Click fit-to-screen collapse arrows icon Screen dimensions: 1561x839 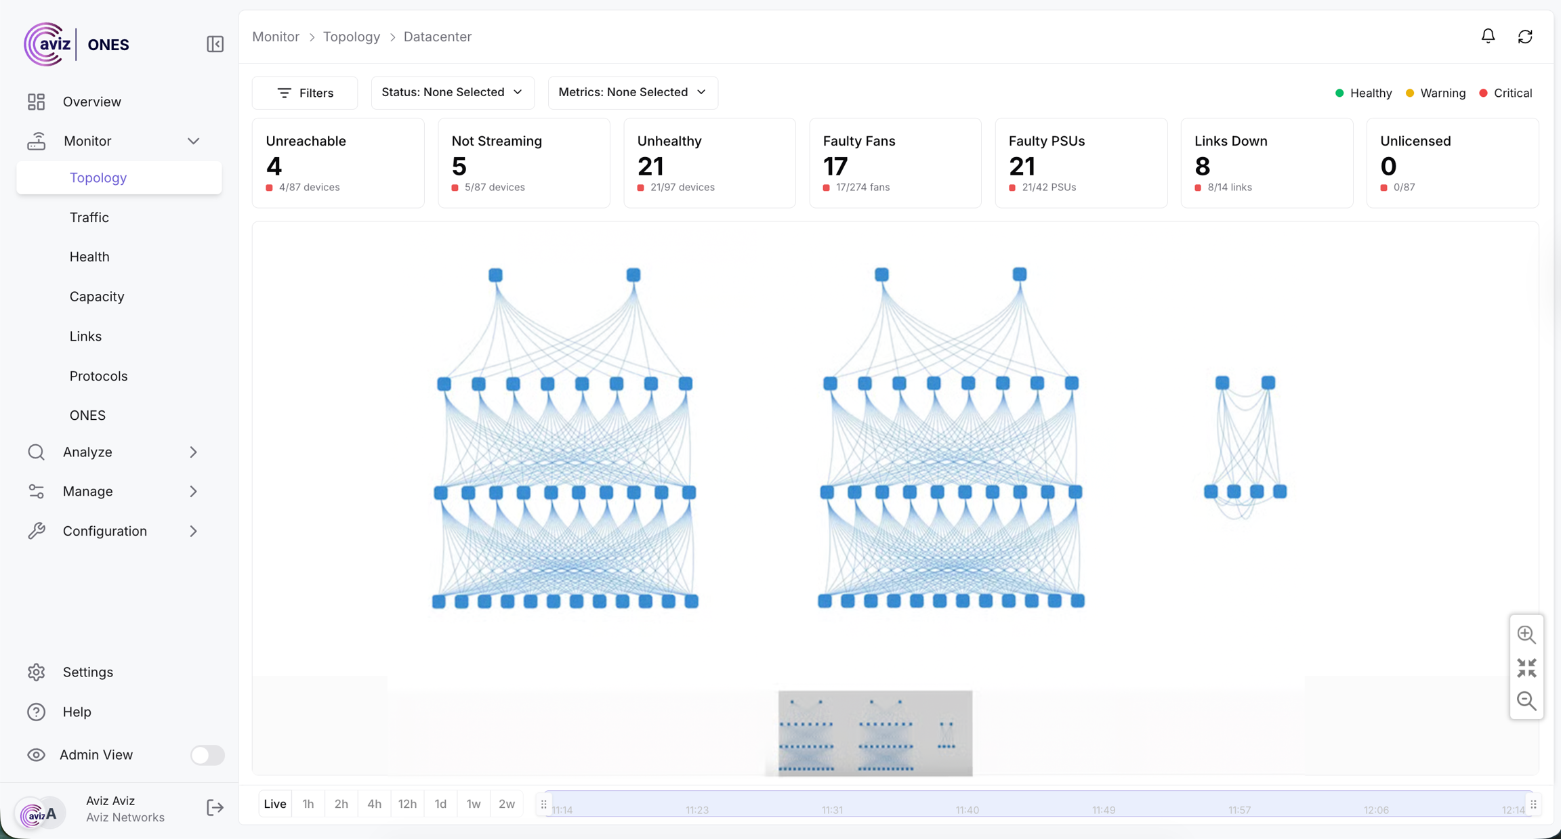tap(1526, 668)
